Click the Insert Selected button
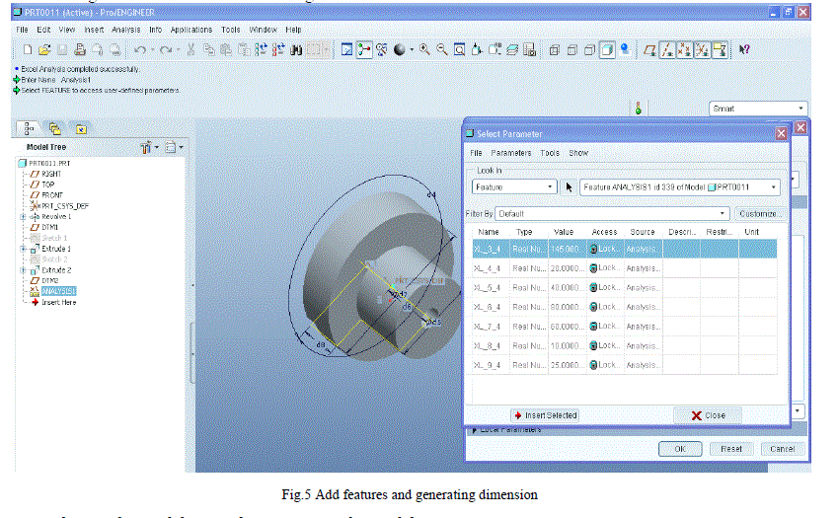 (545, 415)
